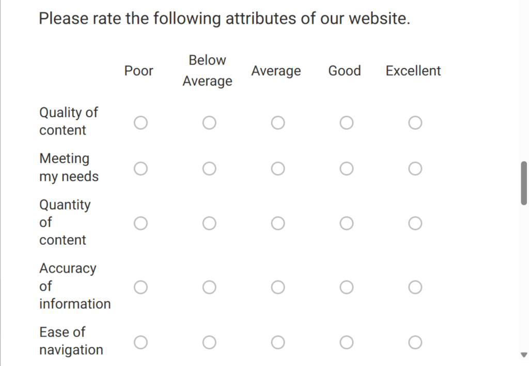Select Good for Quantity of content

347,223
